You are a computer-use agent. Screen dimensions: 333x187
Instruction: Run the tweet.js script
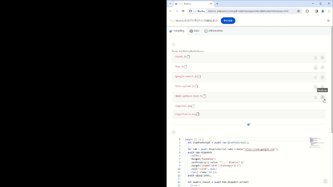[322, 58]
